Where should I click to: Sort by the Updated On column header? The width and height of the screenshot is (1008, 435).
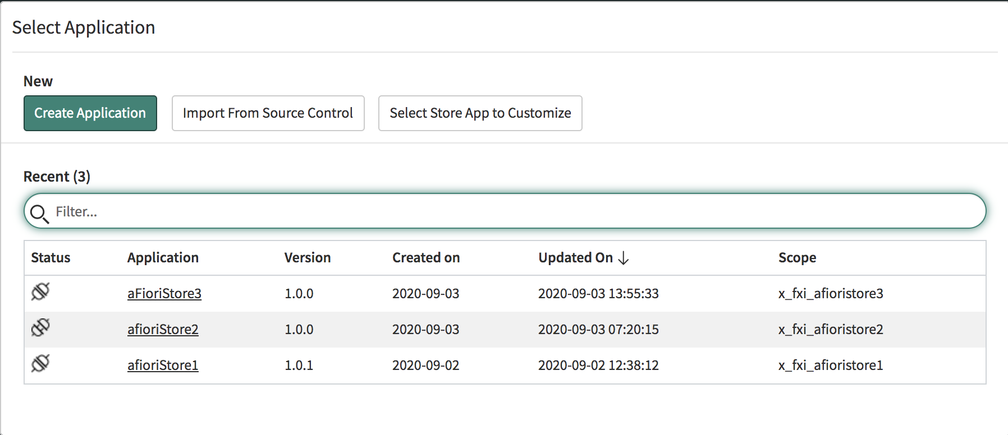coord(575,258)
